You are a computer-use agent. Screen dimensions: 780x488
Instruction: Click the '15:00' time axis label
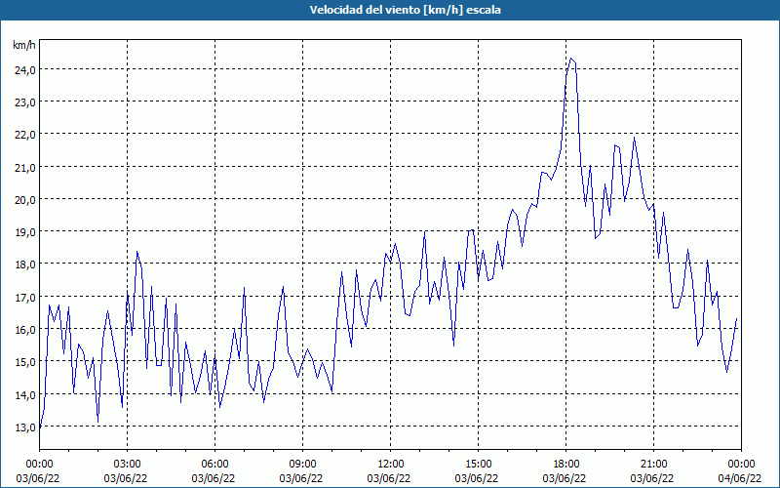pyautogui.click(x=478, y=465)
